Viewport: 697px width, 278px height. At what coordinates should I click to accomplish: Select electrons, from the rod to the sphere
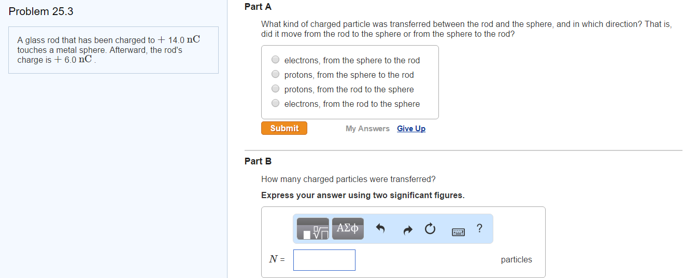(276, 104)
